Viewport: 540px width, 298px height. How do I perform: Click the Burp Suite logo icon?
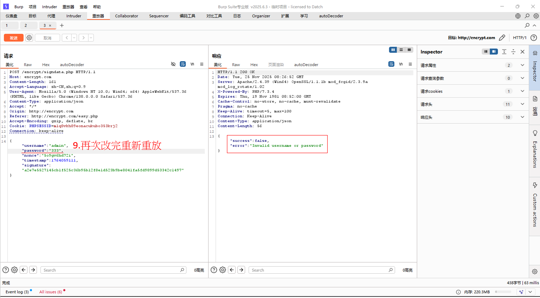pyautogui.click(x=6, y=7)
